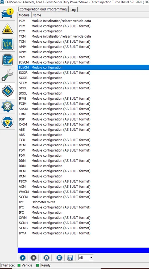Select the Configuration and Programming tab
The image size is (149, 269).
43,9
